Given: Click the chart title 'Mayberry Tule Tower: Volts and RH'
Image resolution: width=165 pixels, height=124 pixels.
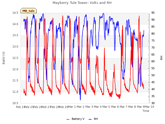Looking at the screenshot, I should click(82, 3).
